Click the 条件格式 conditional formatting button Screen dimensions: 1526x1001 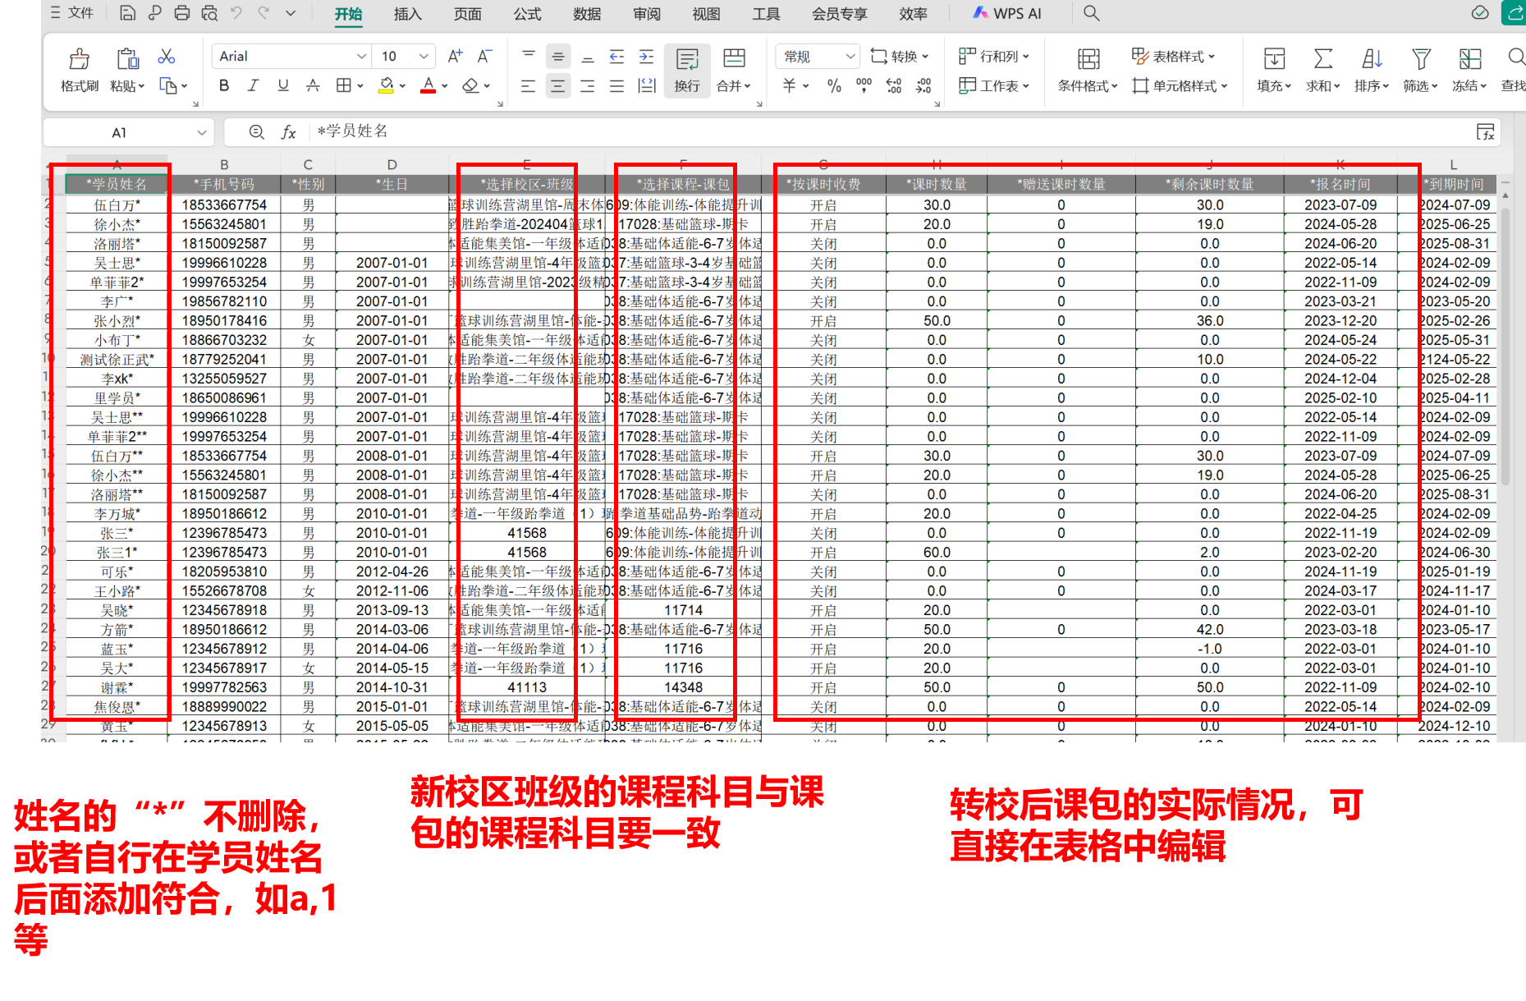coord(1088,69)
